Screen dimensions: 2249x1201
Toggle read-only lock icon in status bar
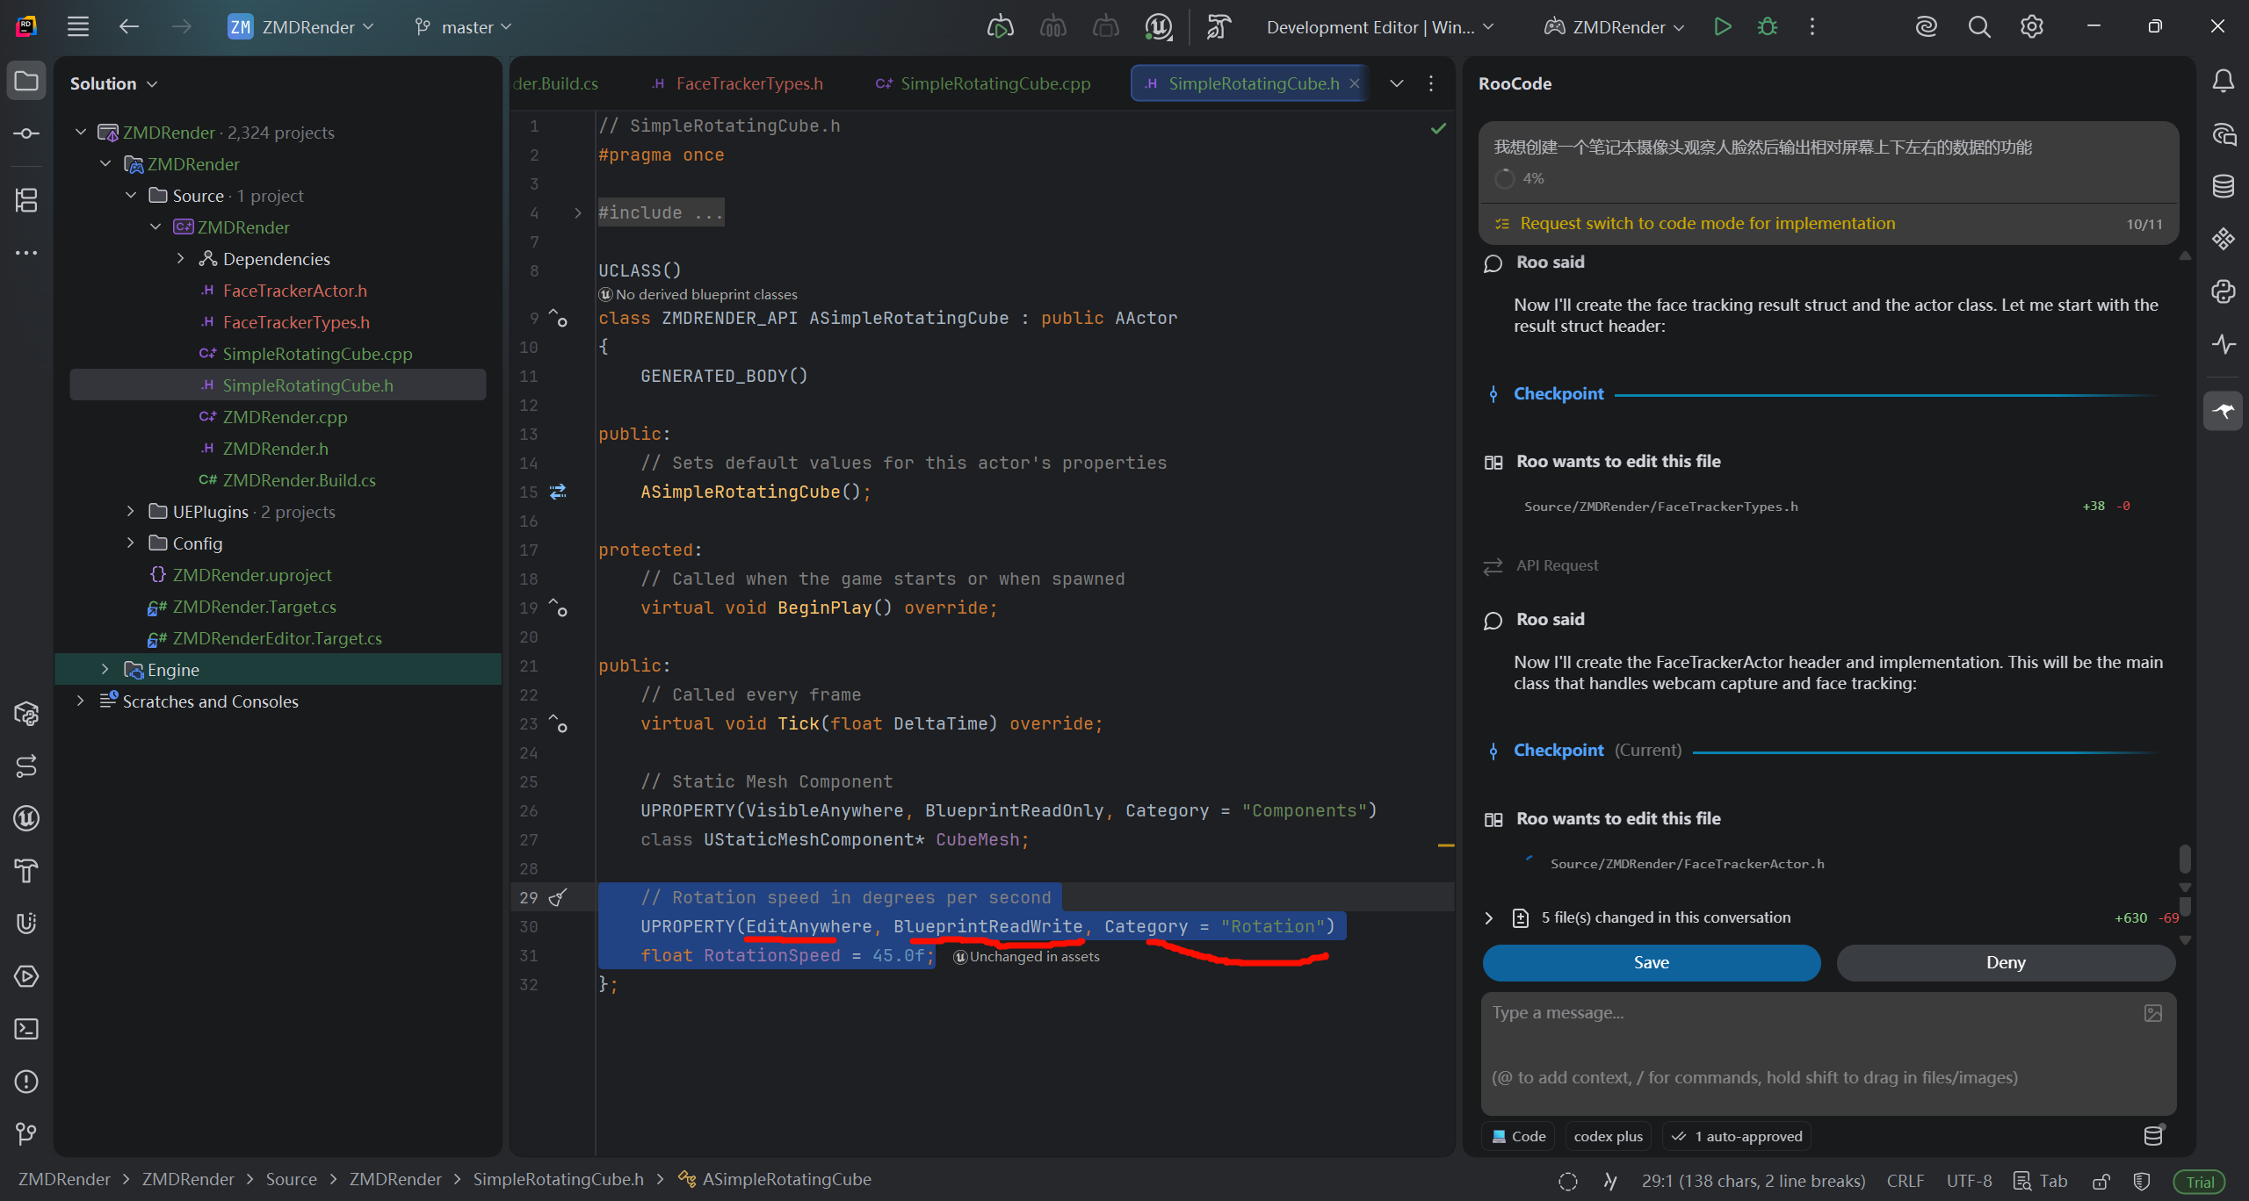pyautogui.click(x=2101, y=1182)
